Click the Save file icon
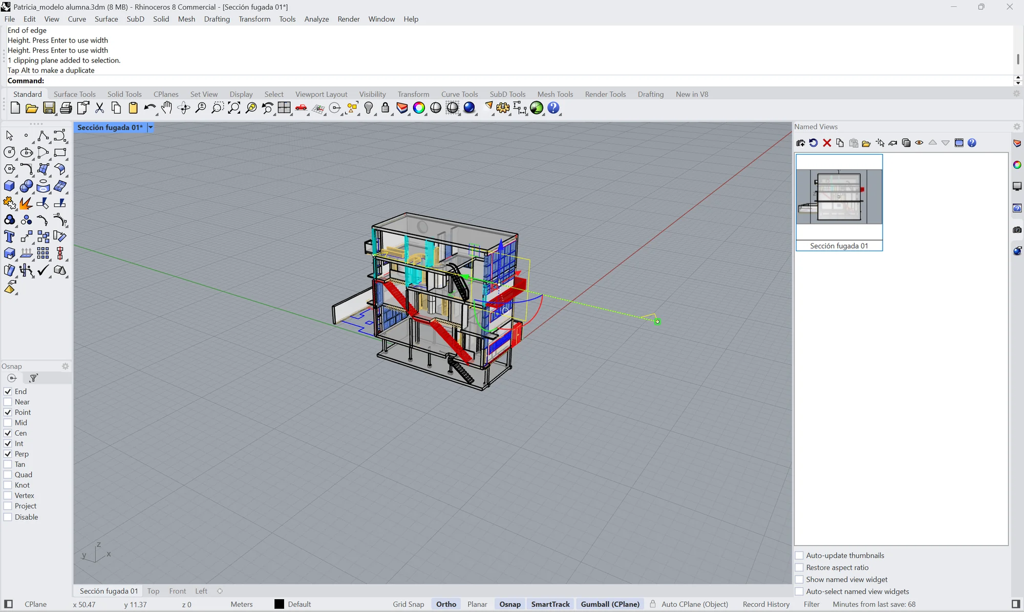The image size is (1024, 612). (x=49, y=108)
